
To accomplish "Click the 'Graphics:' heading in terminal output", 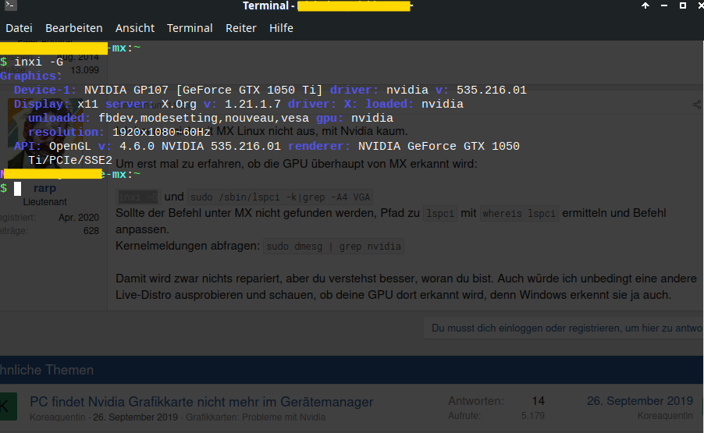I will [x=30, y=76].
